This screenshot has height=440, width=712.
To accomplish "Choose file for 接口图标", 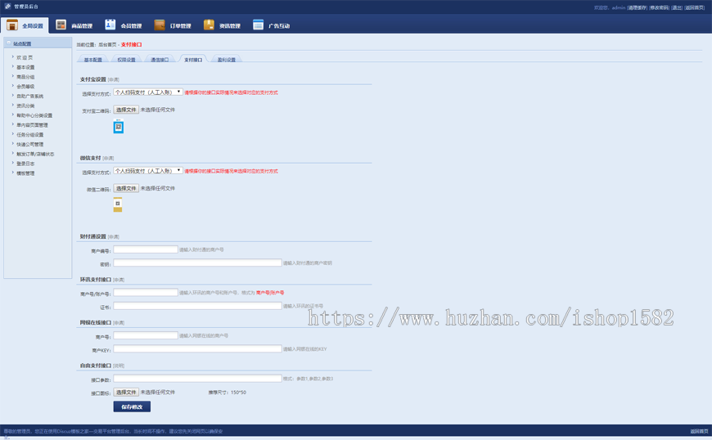I will click(126, 392).
